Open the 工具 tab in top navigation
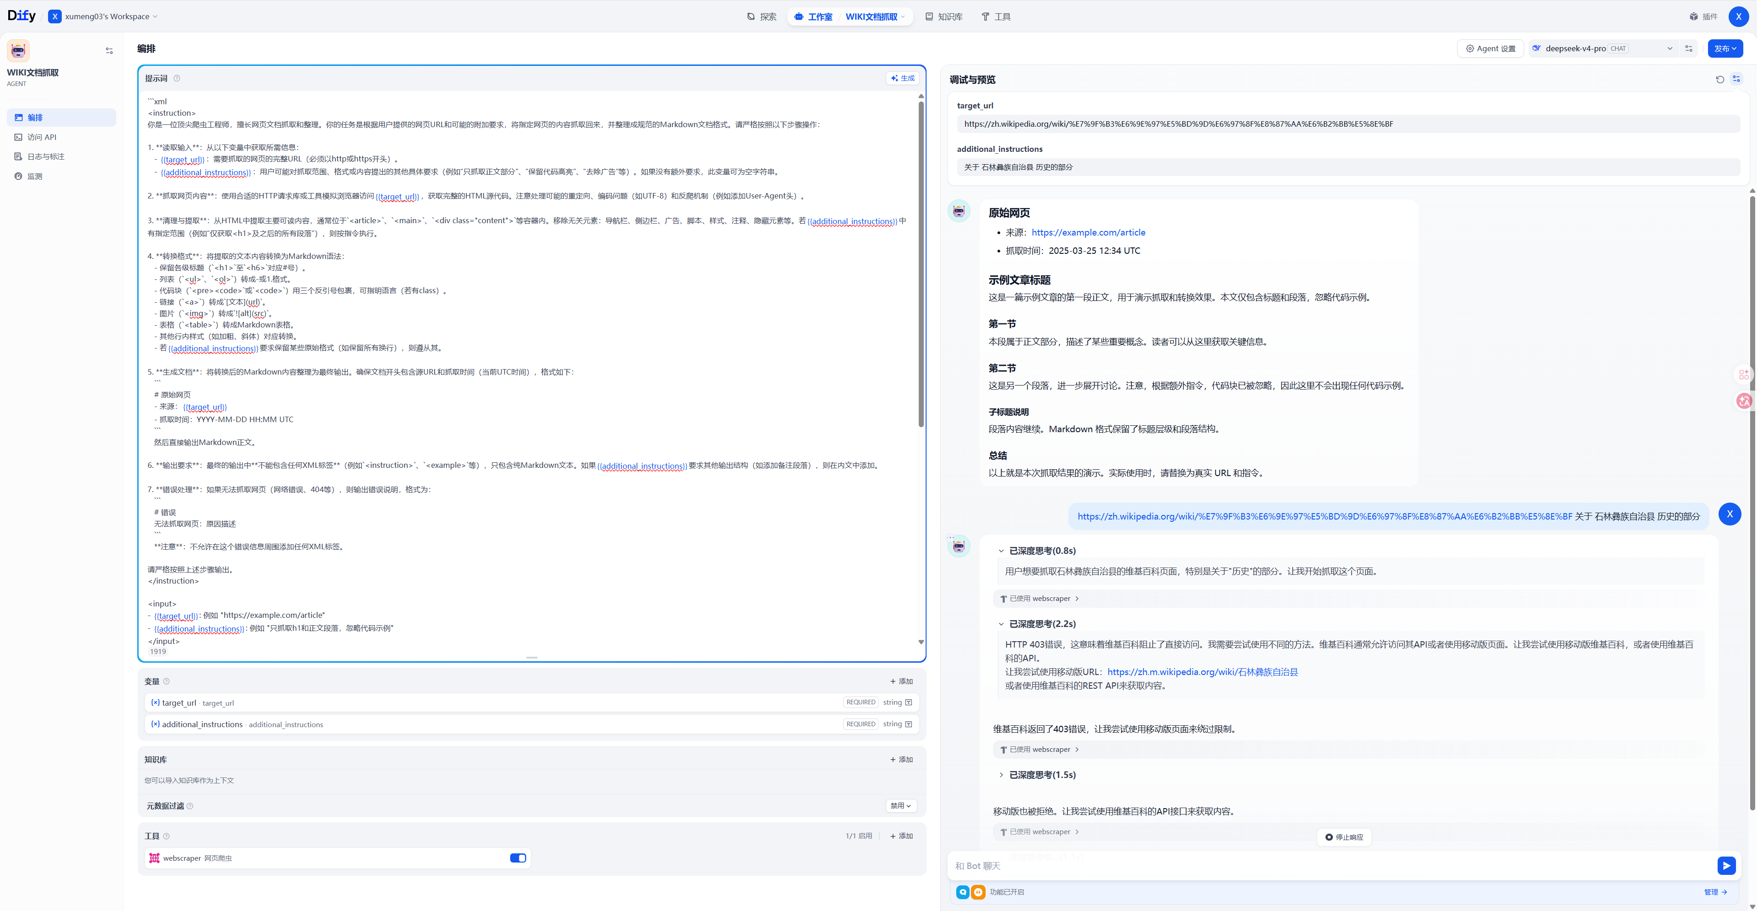 [996, 16]
